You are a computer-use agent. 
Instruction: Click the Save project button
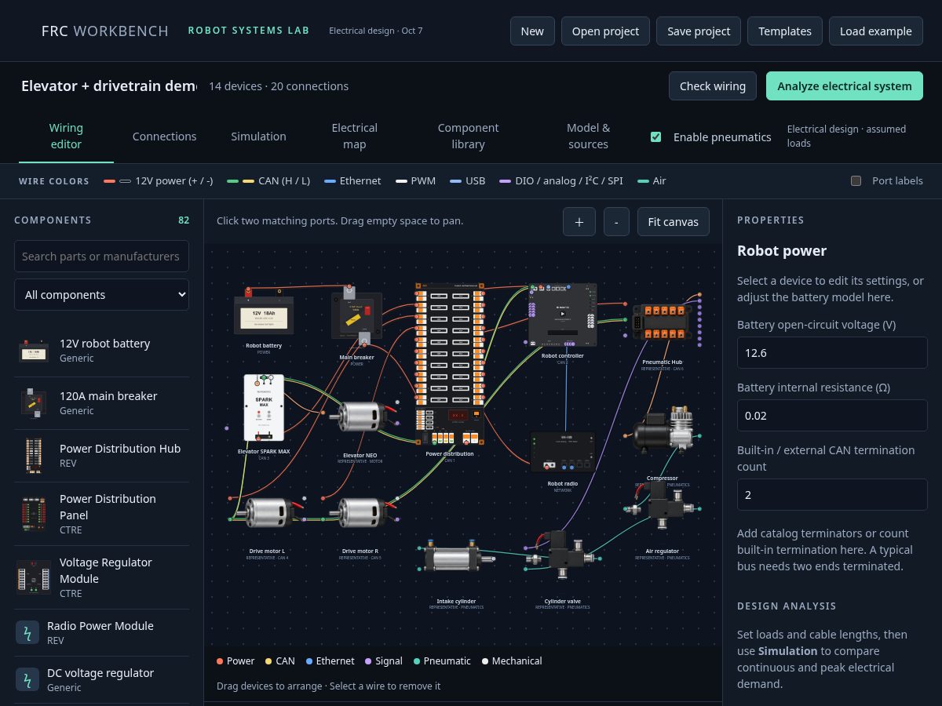click(x=699, y=31)
